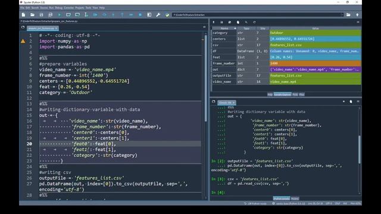Image resolution: width=381 pixels, height=214 pixels.
Task: Save all files
Action: 50,15
